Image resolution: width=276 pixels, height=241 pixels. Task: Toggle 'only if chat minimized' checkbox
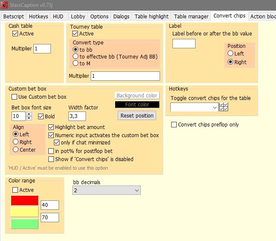56,142
